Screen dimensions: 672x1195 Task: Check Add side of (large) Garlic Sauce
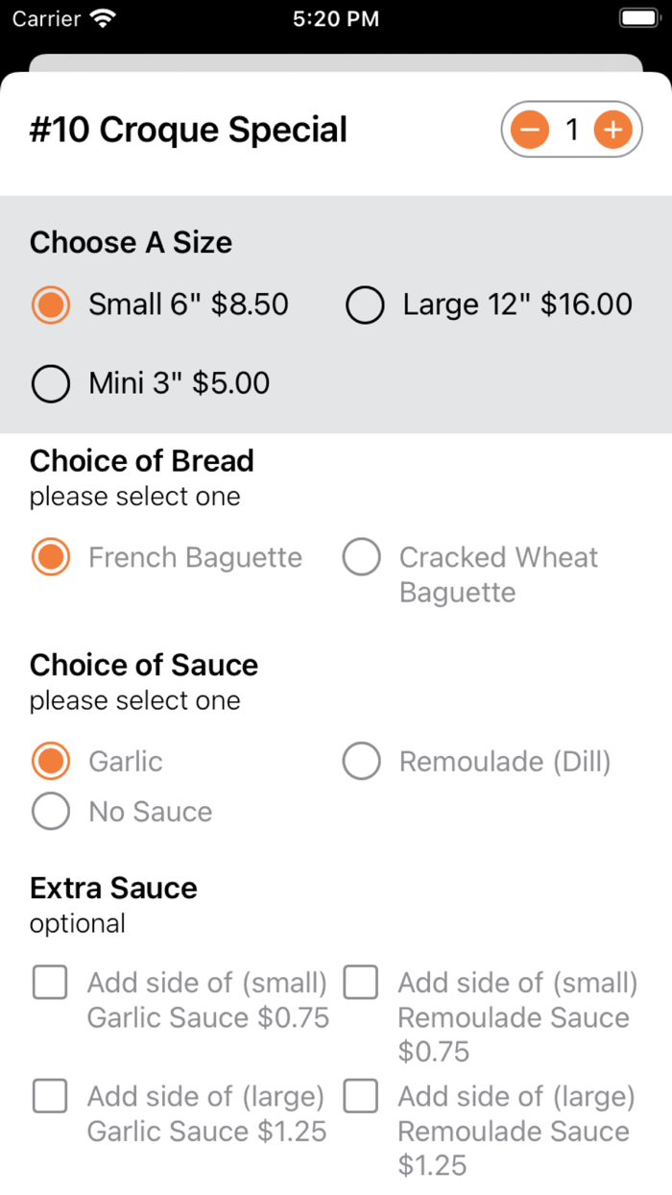pyautogui.click(x=49, y=1095)
